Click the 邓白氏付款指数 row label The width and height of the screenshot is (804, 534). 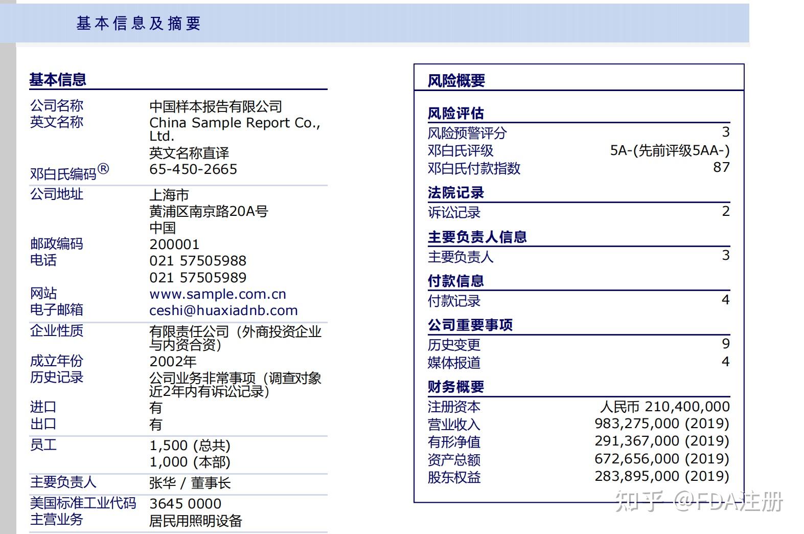[474, 168]
